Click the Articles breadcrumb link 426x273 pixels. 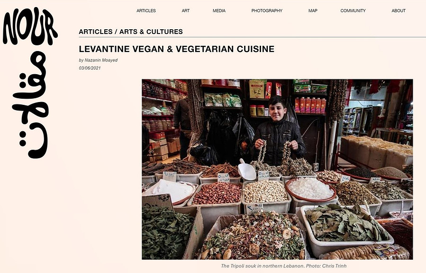coord(96,32)
